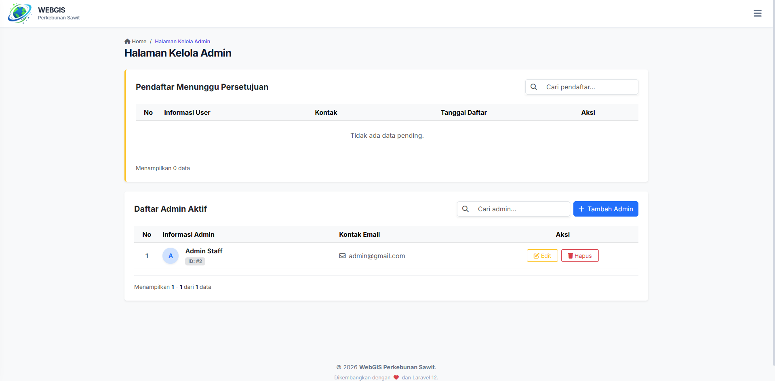Open the hamburger menu icon

pyautogui.click(x=757, y=13)
